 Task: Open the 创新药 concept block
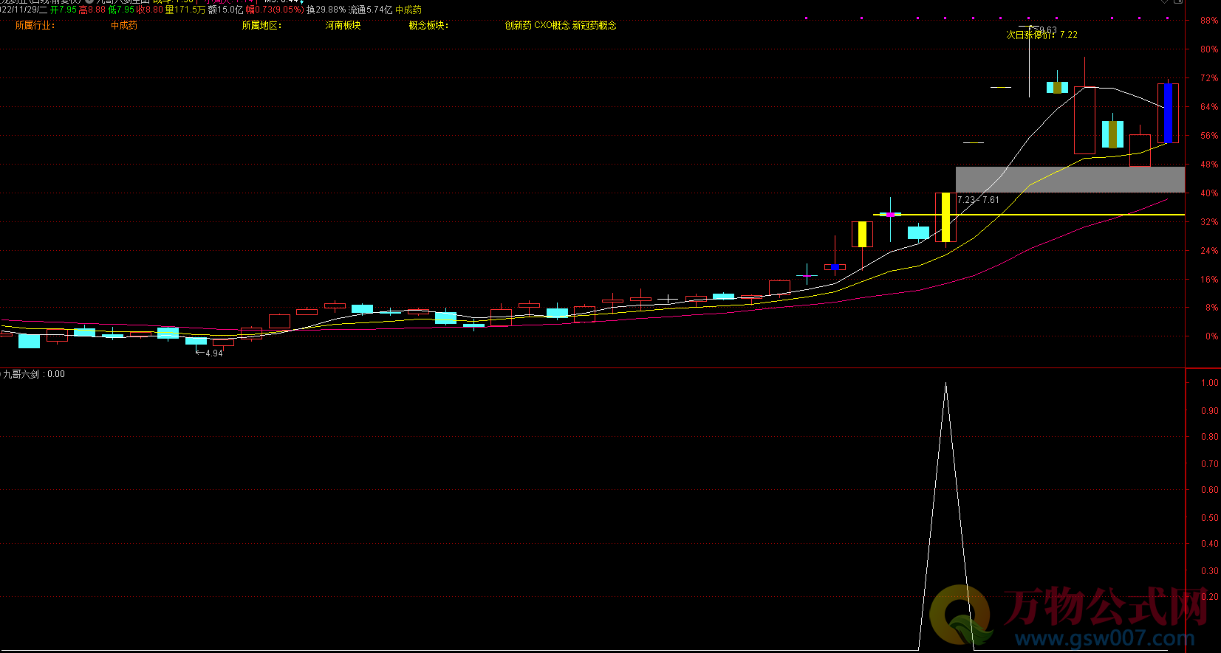pyautogui.click(x=519, y=25)
